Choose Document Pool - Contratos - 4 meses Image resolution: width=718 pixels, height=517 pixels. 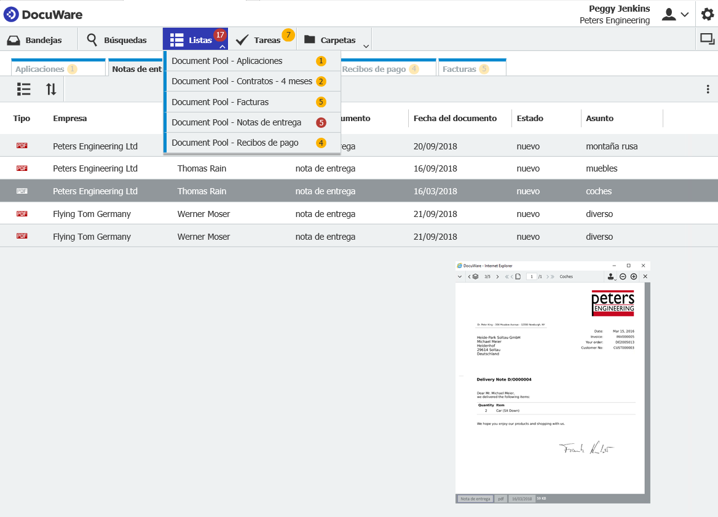pos(241,81)
